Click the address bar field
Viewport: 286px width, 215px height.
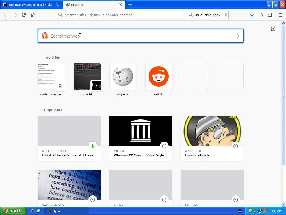pyautogui.click(x=120, y=15)
